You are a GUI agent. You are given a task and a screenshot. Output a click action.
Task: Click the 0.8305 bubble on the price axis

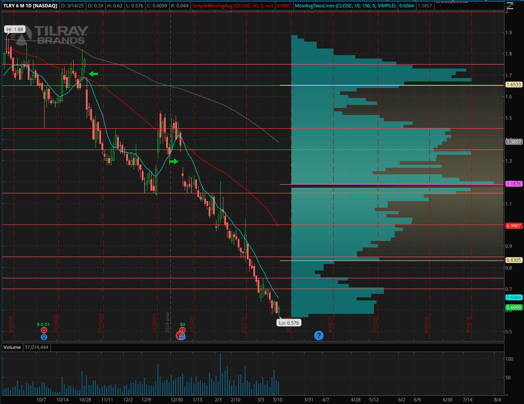coord(514,260)
